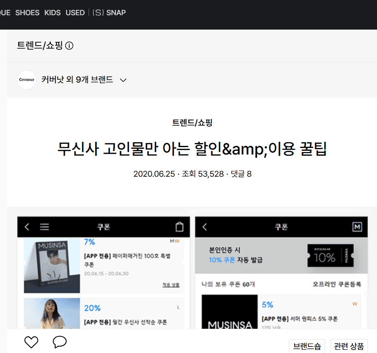This screenshot has height=353, width=377.
Task: Click the 오프라인 쿠폰등록 link
Action: tap(337, 284)
